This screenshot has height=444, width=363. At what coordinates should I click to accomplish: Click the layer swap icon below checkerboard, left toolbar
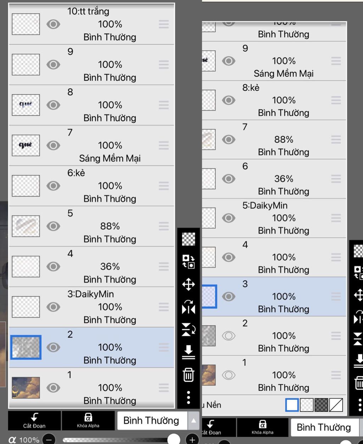pos(188,262)
